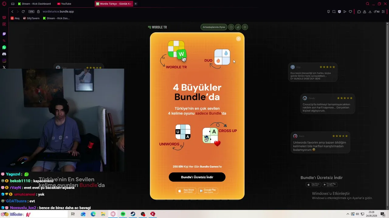Switch to the YouTube tab

coord(64,4)
